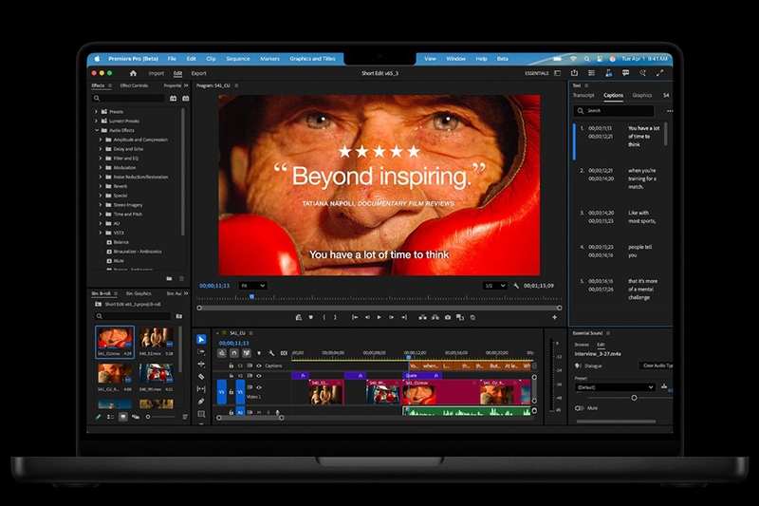Select the Razor tool in timeline toolbar

(x=201, y=377)
